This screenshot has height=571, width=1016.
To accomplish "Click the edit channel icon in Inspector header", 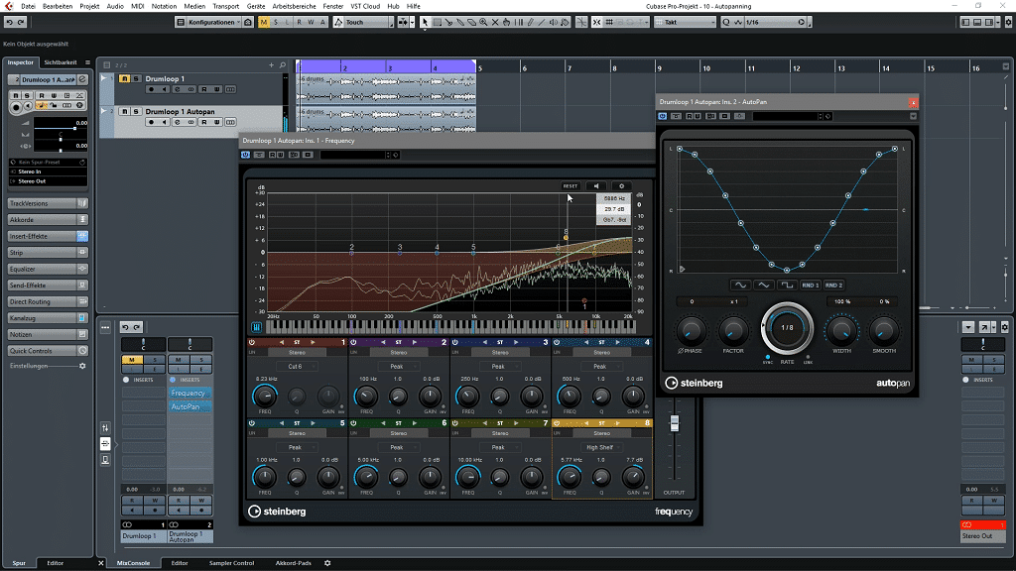I will coord(82,79).
